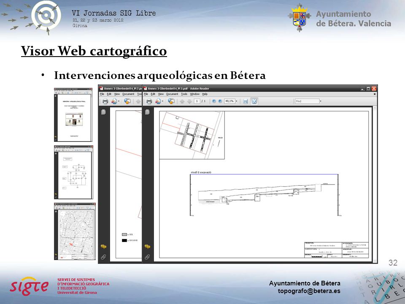Image resolution: width=405 pixels, height=304 pixels.
Task: Click the Print icon in Pl 2.pdf window
Action: pos(105,101)
